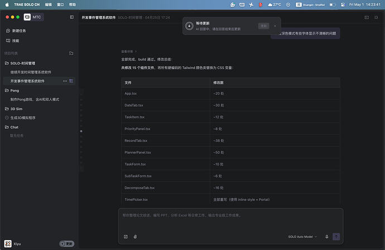Image resolution: width=385 pixels, height=250 pixels.
Task: Start voice input with microphone icon
Action: (326, 237)
